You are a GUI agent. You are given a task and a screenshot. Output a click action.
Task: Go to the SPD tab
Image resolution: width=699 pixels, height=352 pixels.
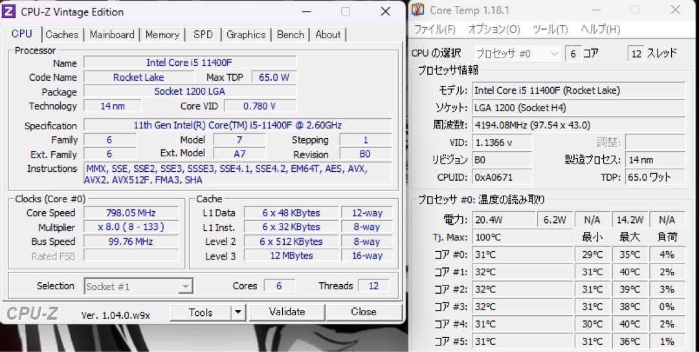pos(203,35)
